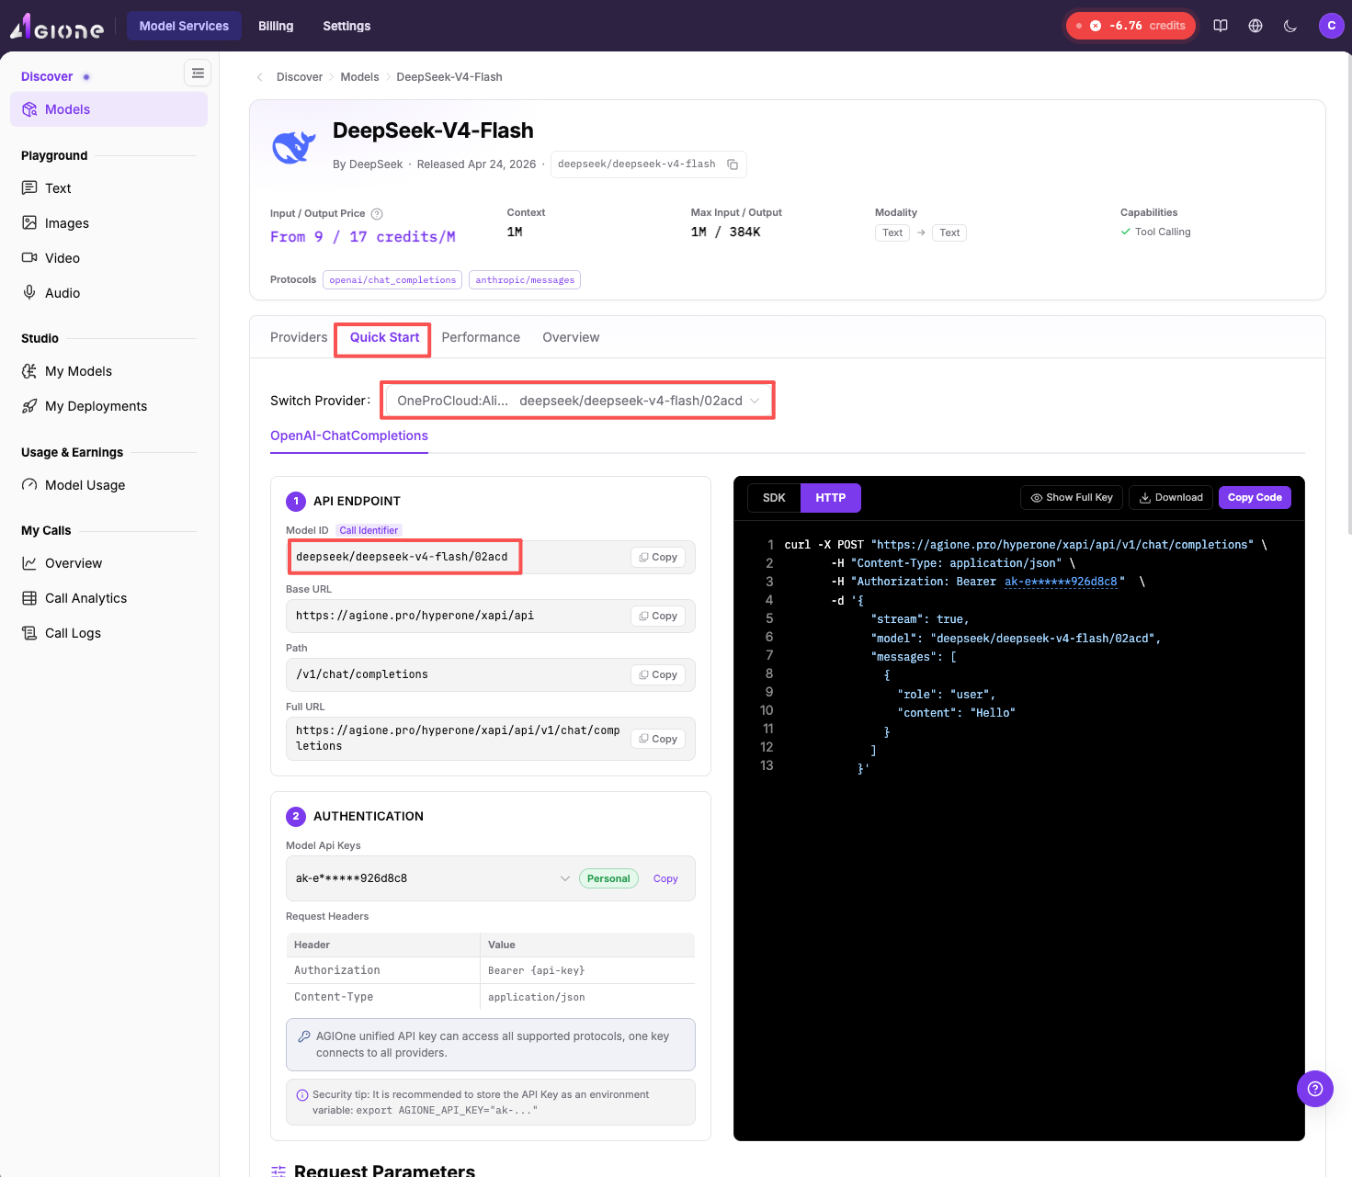
Task: Switch code view to SDK
Action: click(x=774, y=498)
